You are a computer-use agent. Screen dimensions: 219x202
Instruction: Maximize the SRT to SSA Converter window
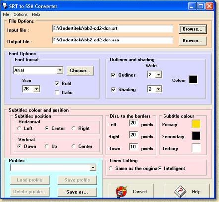pos(201,6)
